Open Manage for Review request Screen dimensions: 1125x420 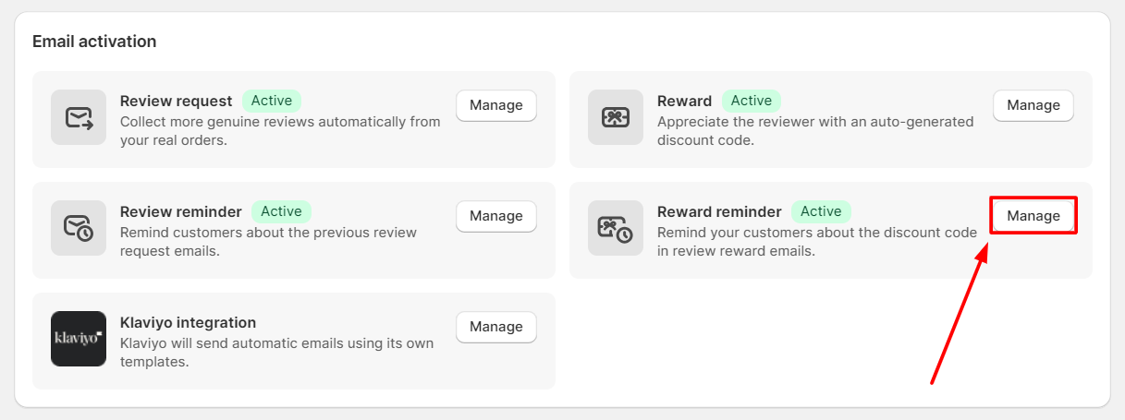(496, 105)
